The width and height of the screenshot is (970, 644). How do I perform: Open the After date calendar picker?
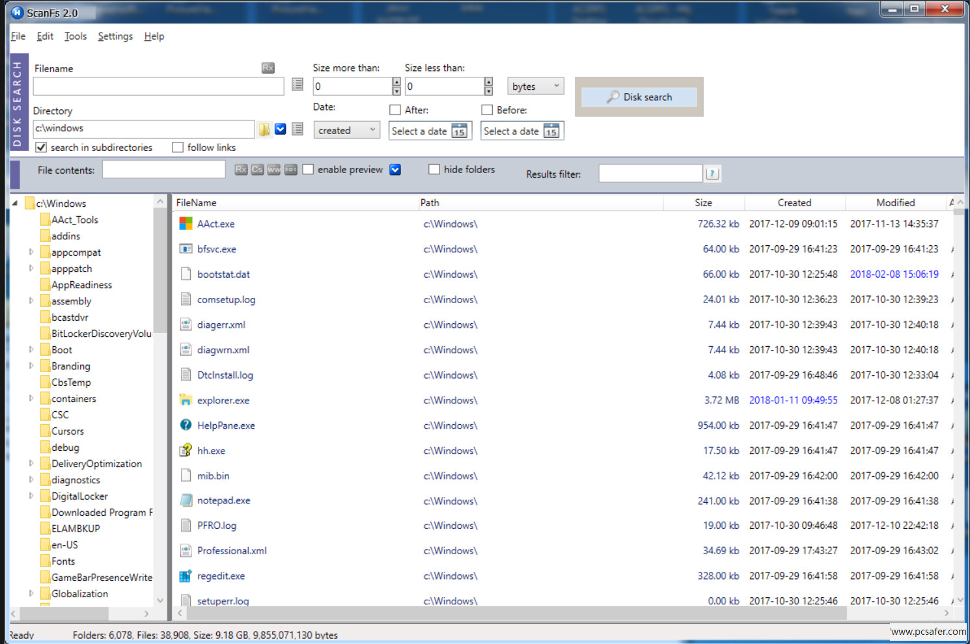460,131
